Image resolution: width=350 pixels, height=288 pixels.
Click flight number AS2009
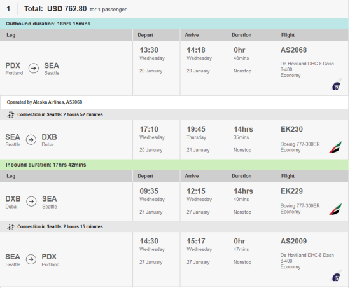pos(293,242)
